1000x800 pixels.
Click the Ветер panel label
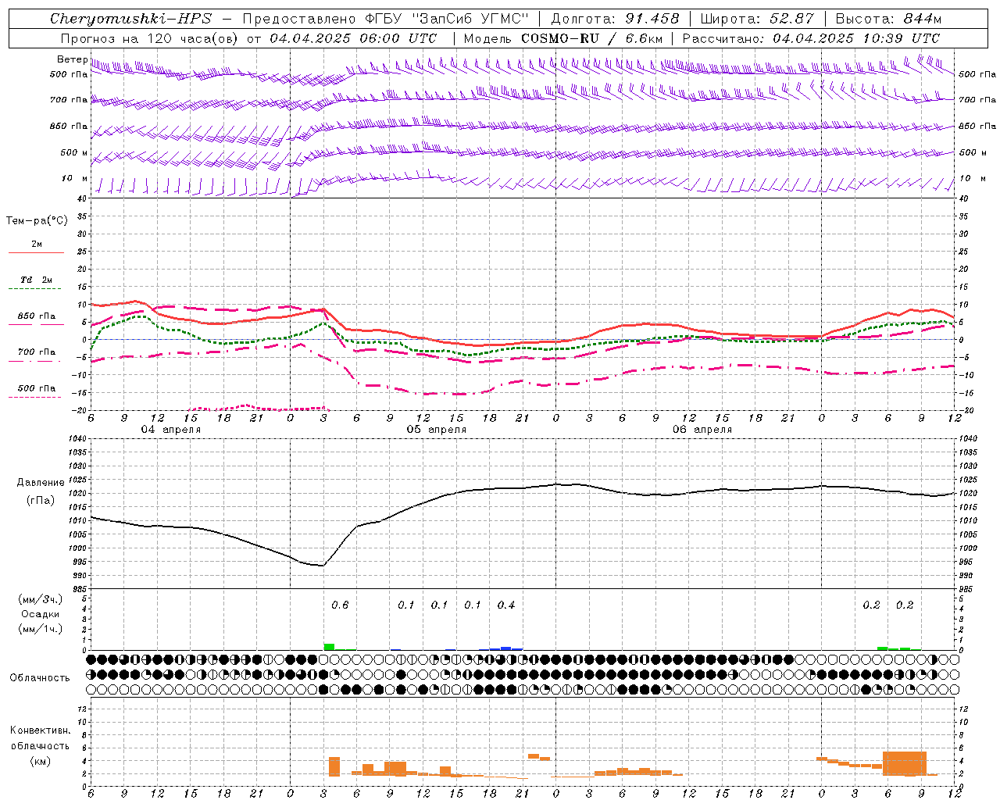[72, 59]
